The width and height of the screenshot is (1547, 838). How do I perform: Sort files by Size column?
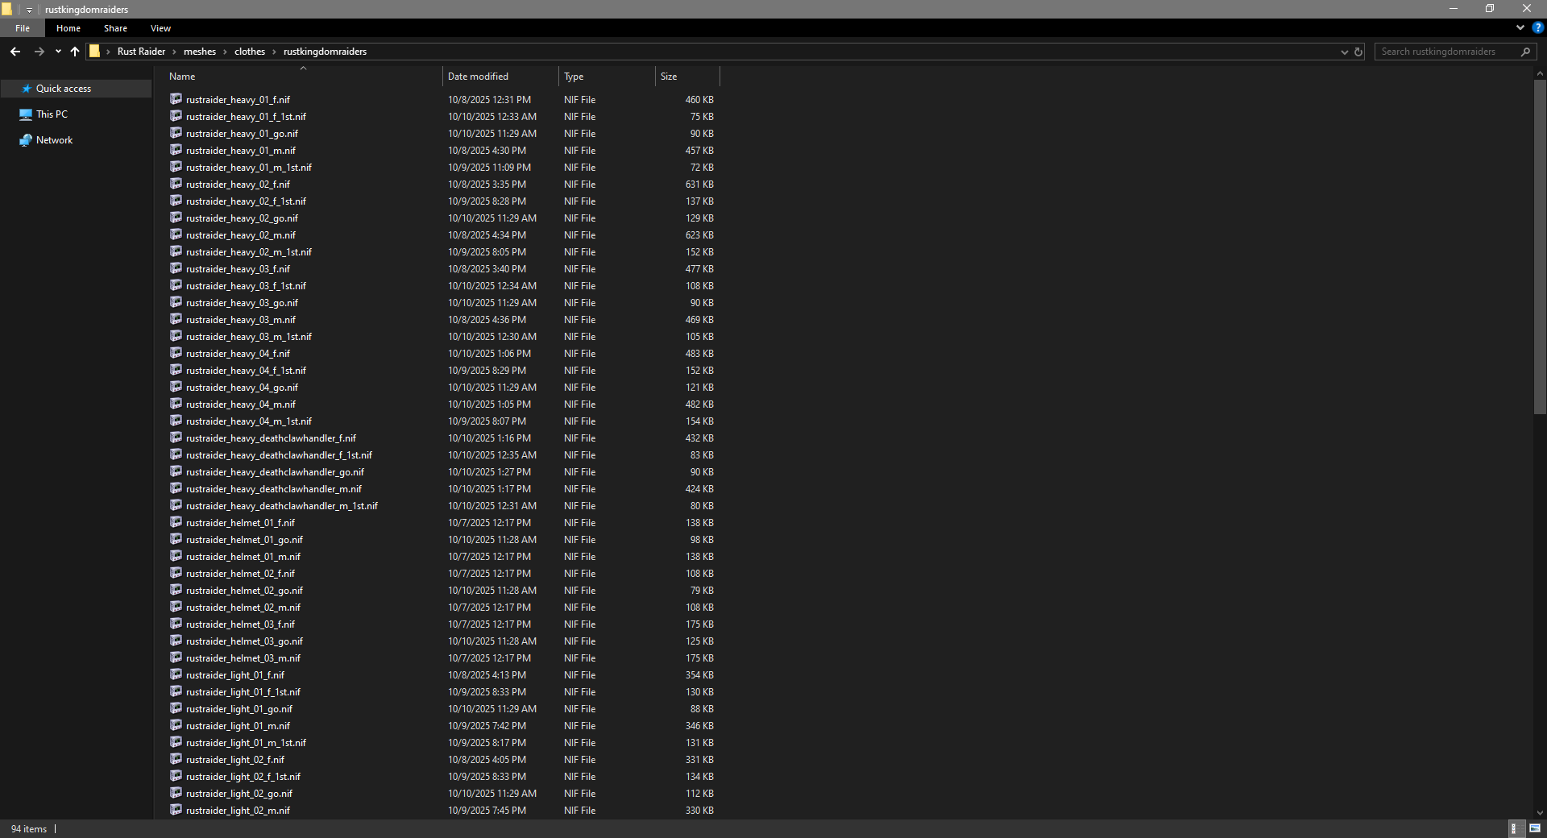point(687,77)
